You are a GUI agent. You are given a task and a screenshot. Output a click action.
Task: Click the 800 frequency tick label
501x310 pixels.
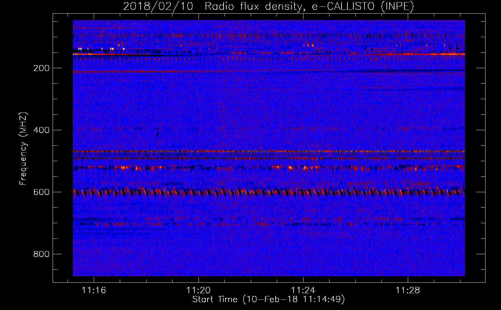pos(41,254)
